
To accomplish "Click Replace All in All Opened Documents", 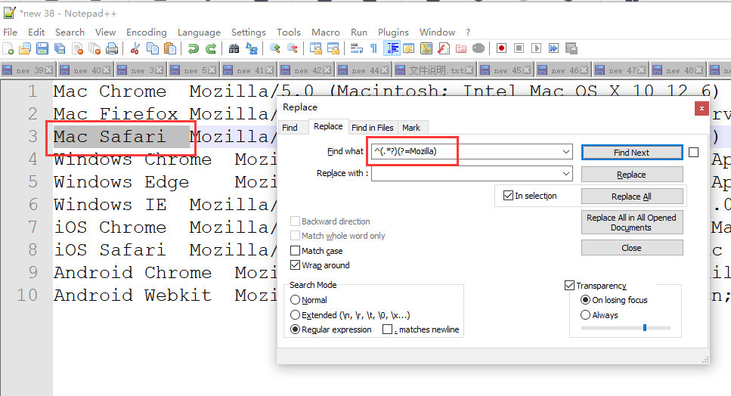I will pos(632,222).
